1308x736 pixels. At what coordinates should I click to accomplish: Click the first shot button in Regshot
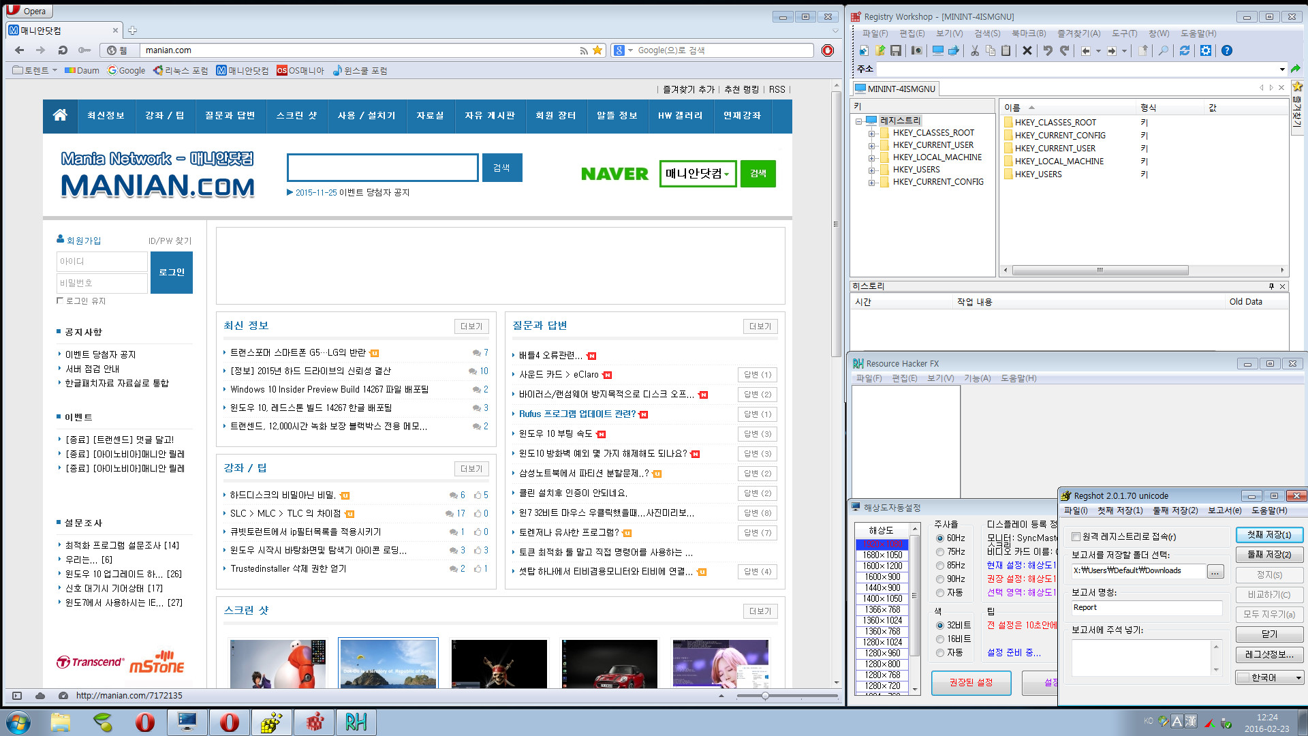1269,535
